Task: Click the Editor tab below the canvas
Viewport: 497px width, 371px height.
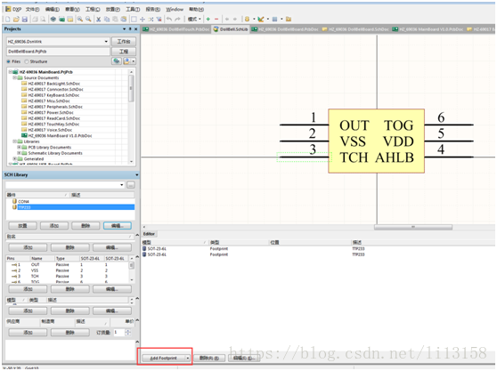Action: point(149,234)
